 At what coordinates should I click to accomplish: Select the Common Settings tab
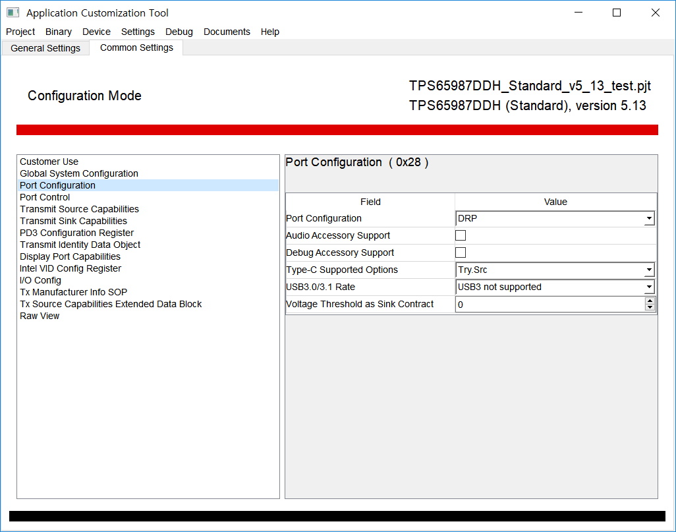[x=136, y=47]
